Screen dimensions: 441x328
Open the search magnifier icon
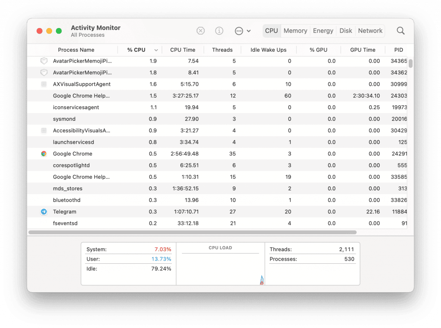[x=401, y=31]
